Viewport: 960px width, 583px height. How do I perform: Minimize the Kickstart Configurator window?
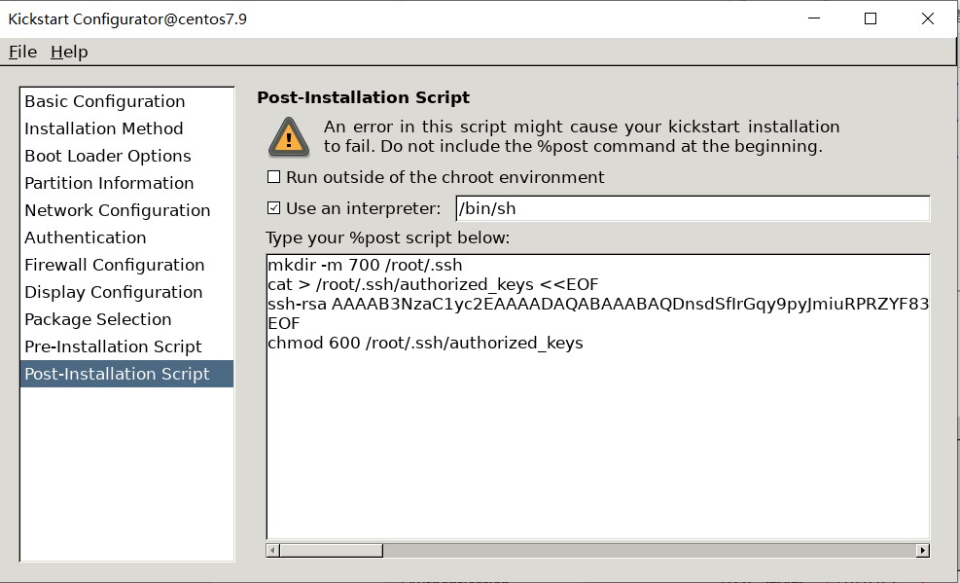[814, 18]
